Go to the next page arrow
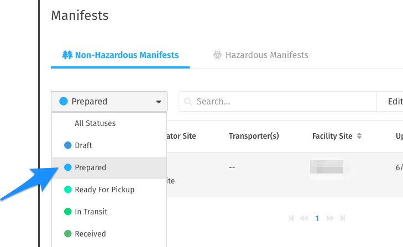 [330, 219]
